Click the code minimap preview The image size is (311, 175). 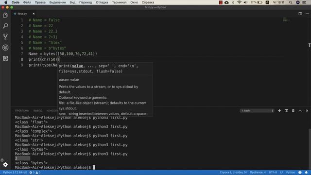pyautogui.click(x=287, y=19)
